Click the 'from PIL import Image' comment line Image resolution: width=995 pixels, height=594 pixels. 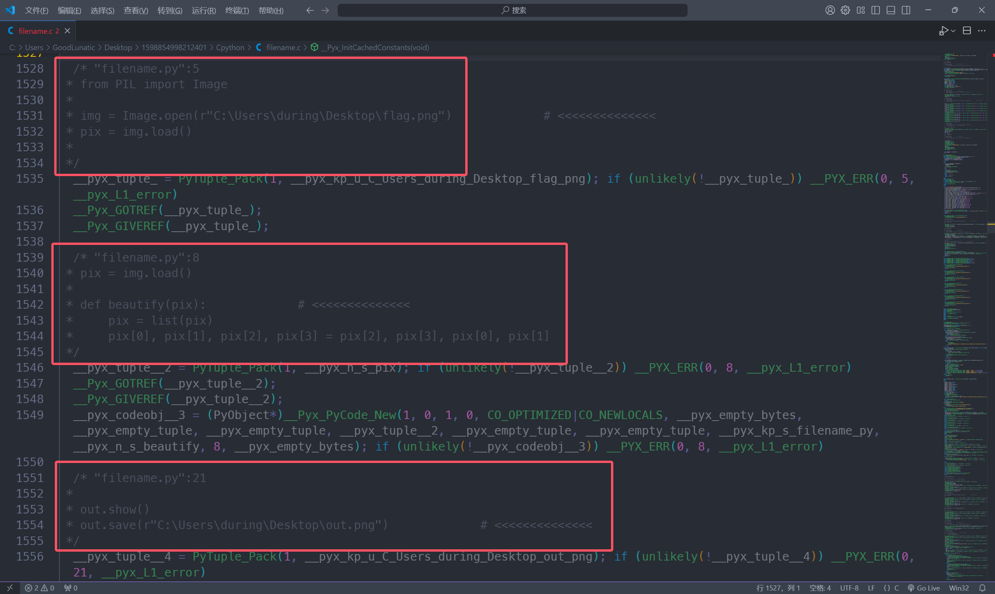point(154,84)
